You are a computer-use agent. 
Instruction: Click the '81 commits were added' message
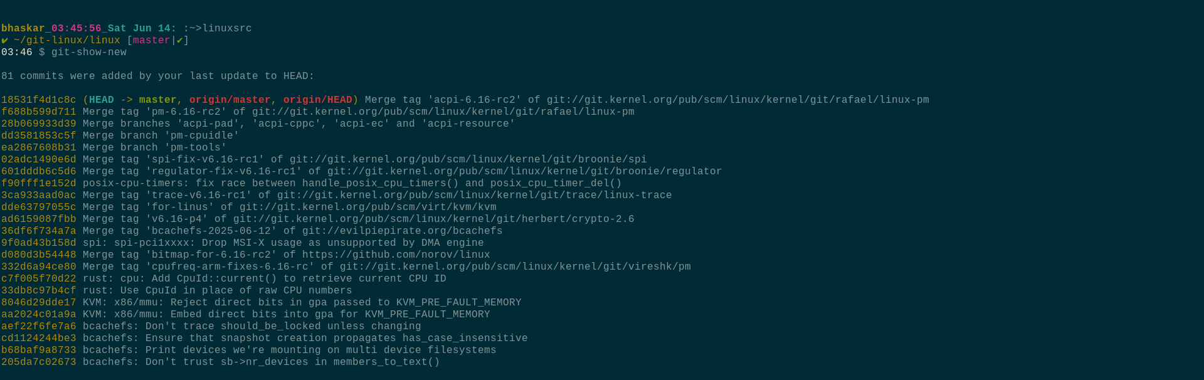click(158, 76)
